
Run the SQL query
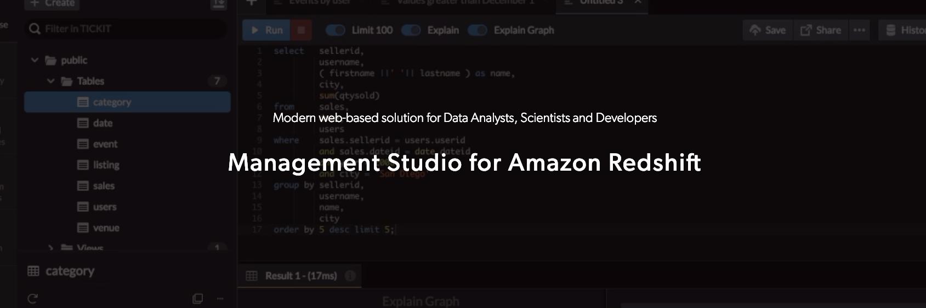point(266,30)
